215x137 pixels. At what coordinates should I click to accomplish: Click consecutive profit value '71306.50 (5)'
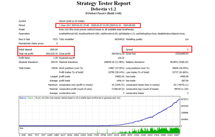pyautogui.click(x=118, y=89)
